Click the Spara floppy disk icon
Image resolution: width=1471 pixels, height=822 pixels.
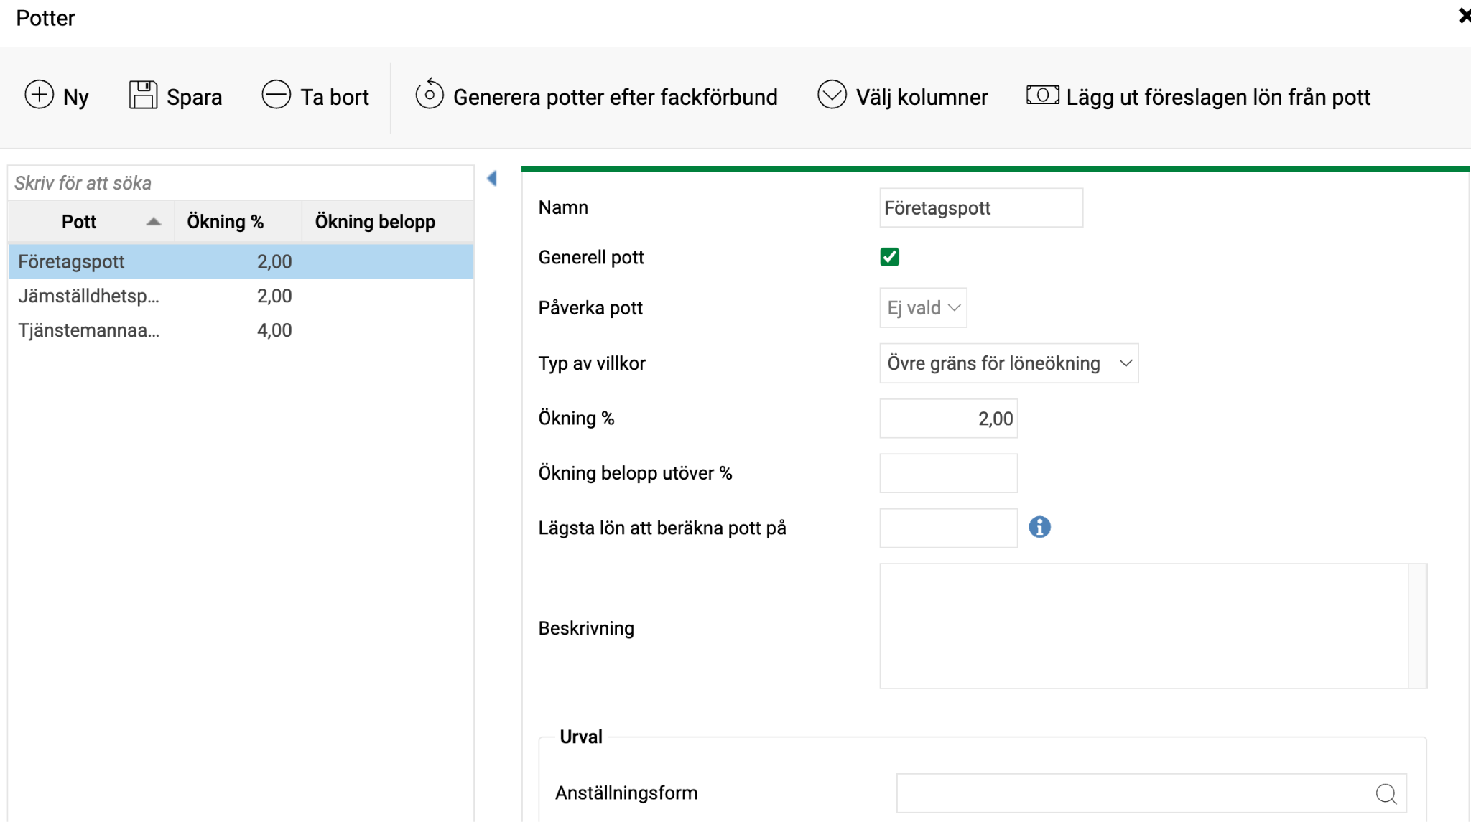(x=143, y=95)
